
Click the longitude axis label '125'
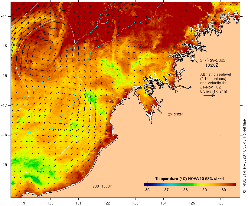(x=192, y=203)
